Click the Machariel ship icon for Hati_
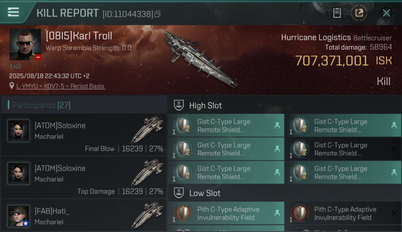The width and height of the screenshot is (402, 232). [x=147, y=216]
